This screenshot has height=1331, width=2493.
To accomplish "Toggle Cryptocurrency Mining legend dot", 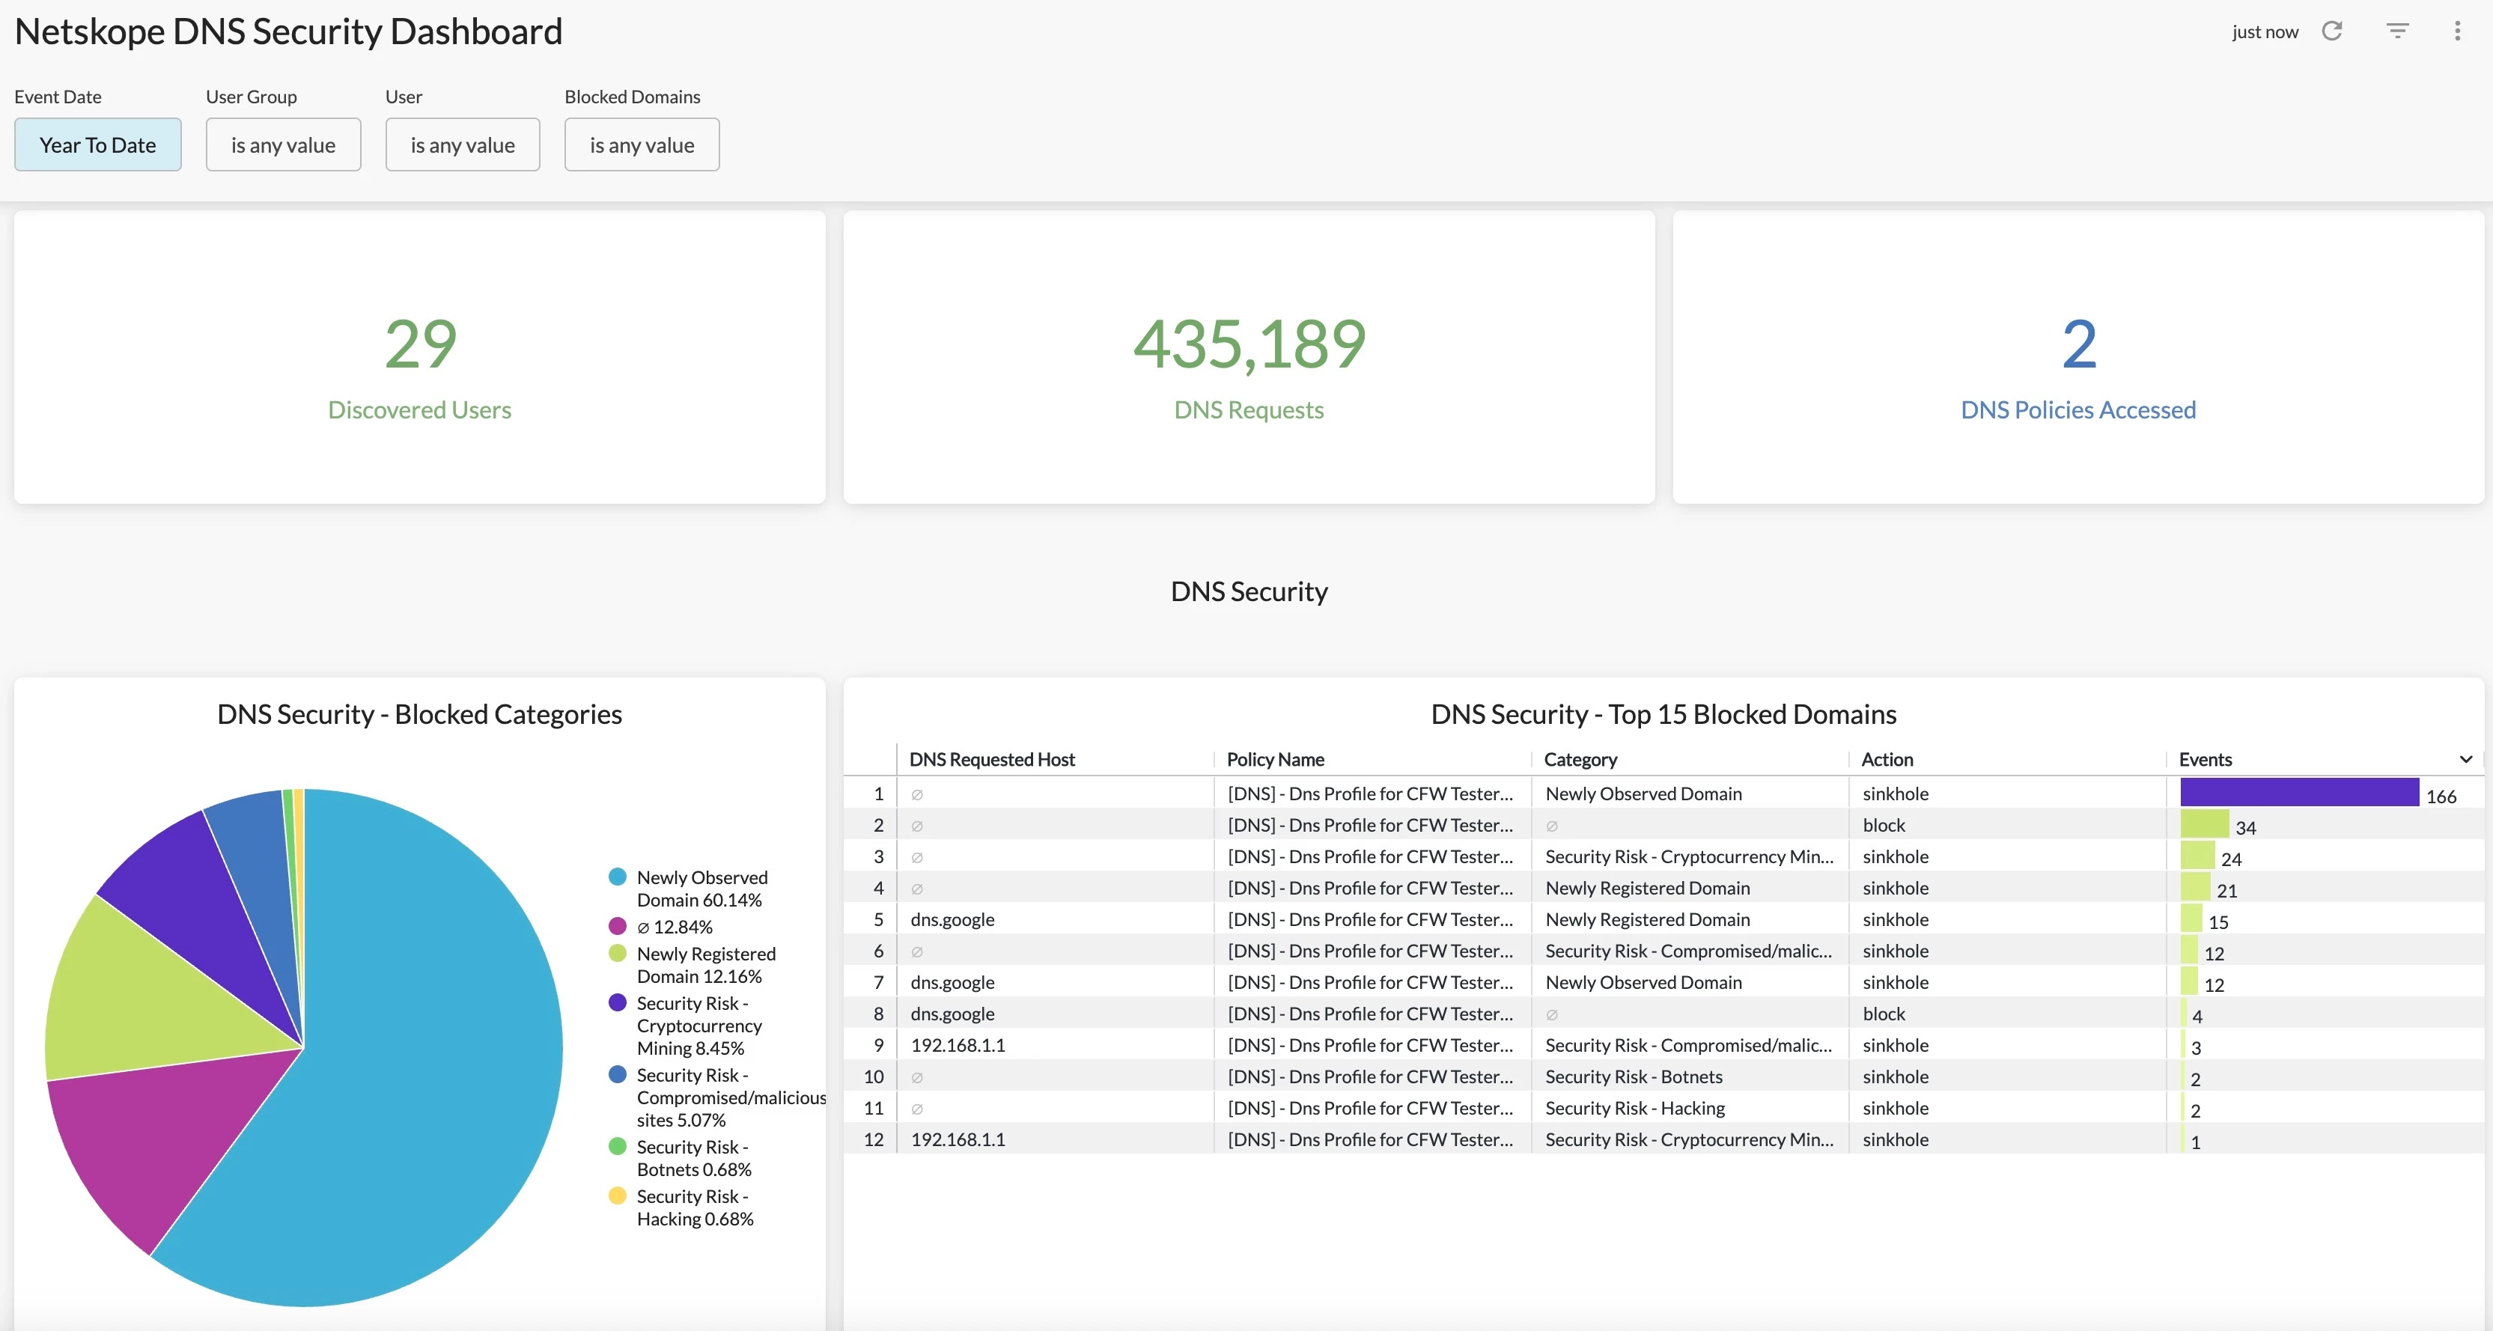I will click(x=616, y=1003).
